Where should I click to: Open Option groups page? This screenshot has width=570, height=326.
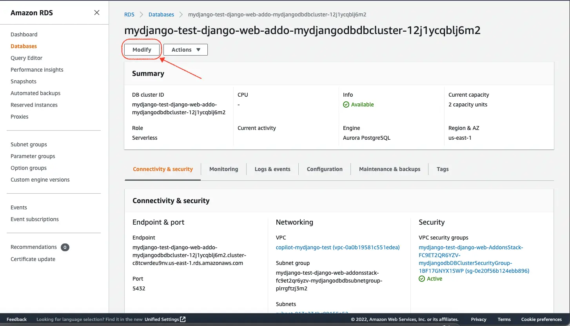click(x=29, y=168)
